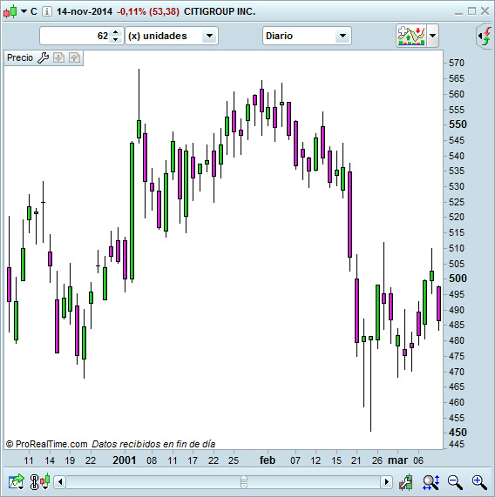
Task: Click the 2001 label on time axis
Action: coord(124,460)
